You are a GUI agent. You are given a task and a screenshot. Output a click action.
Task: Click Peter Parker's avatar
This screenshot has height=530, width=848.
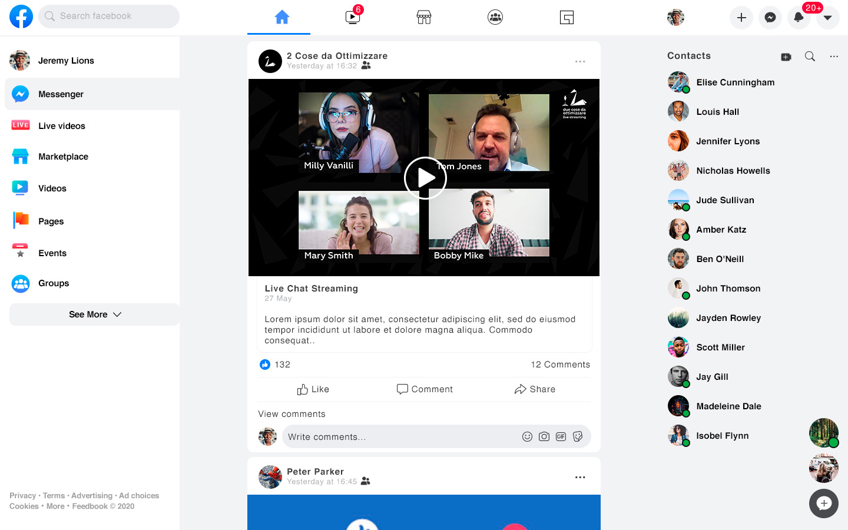click(x=270, y=477)
